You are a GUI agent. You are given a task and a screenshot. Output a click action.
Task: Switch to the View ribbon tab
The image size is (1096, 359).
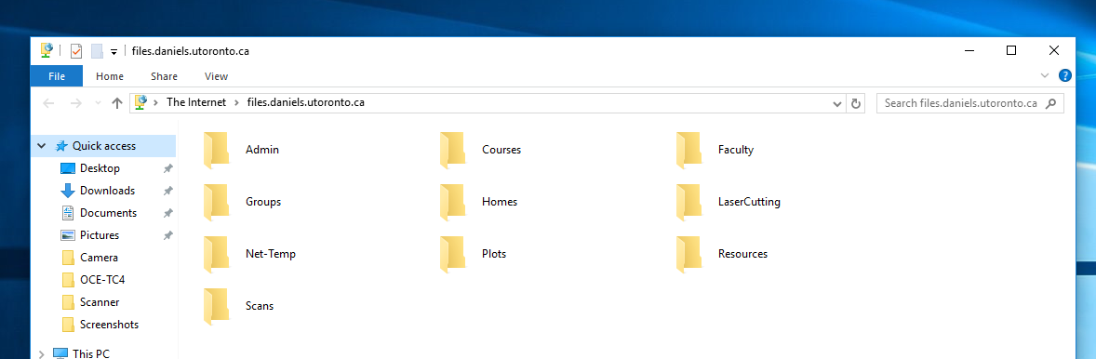216,76
